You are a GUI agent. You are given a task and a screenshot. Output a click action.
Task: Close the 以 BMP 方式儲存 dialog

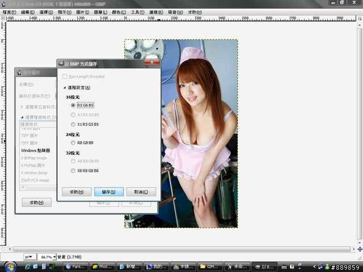point(152,62)
